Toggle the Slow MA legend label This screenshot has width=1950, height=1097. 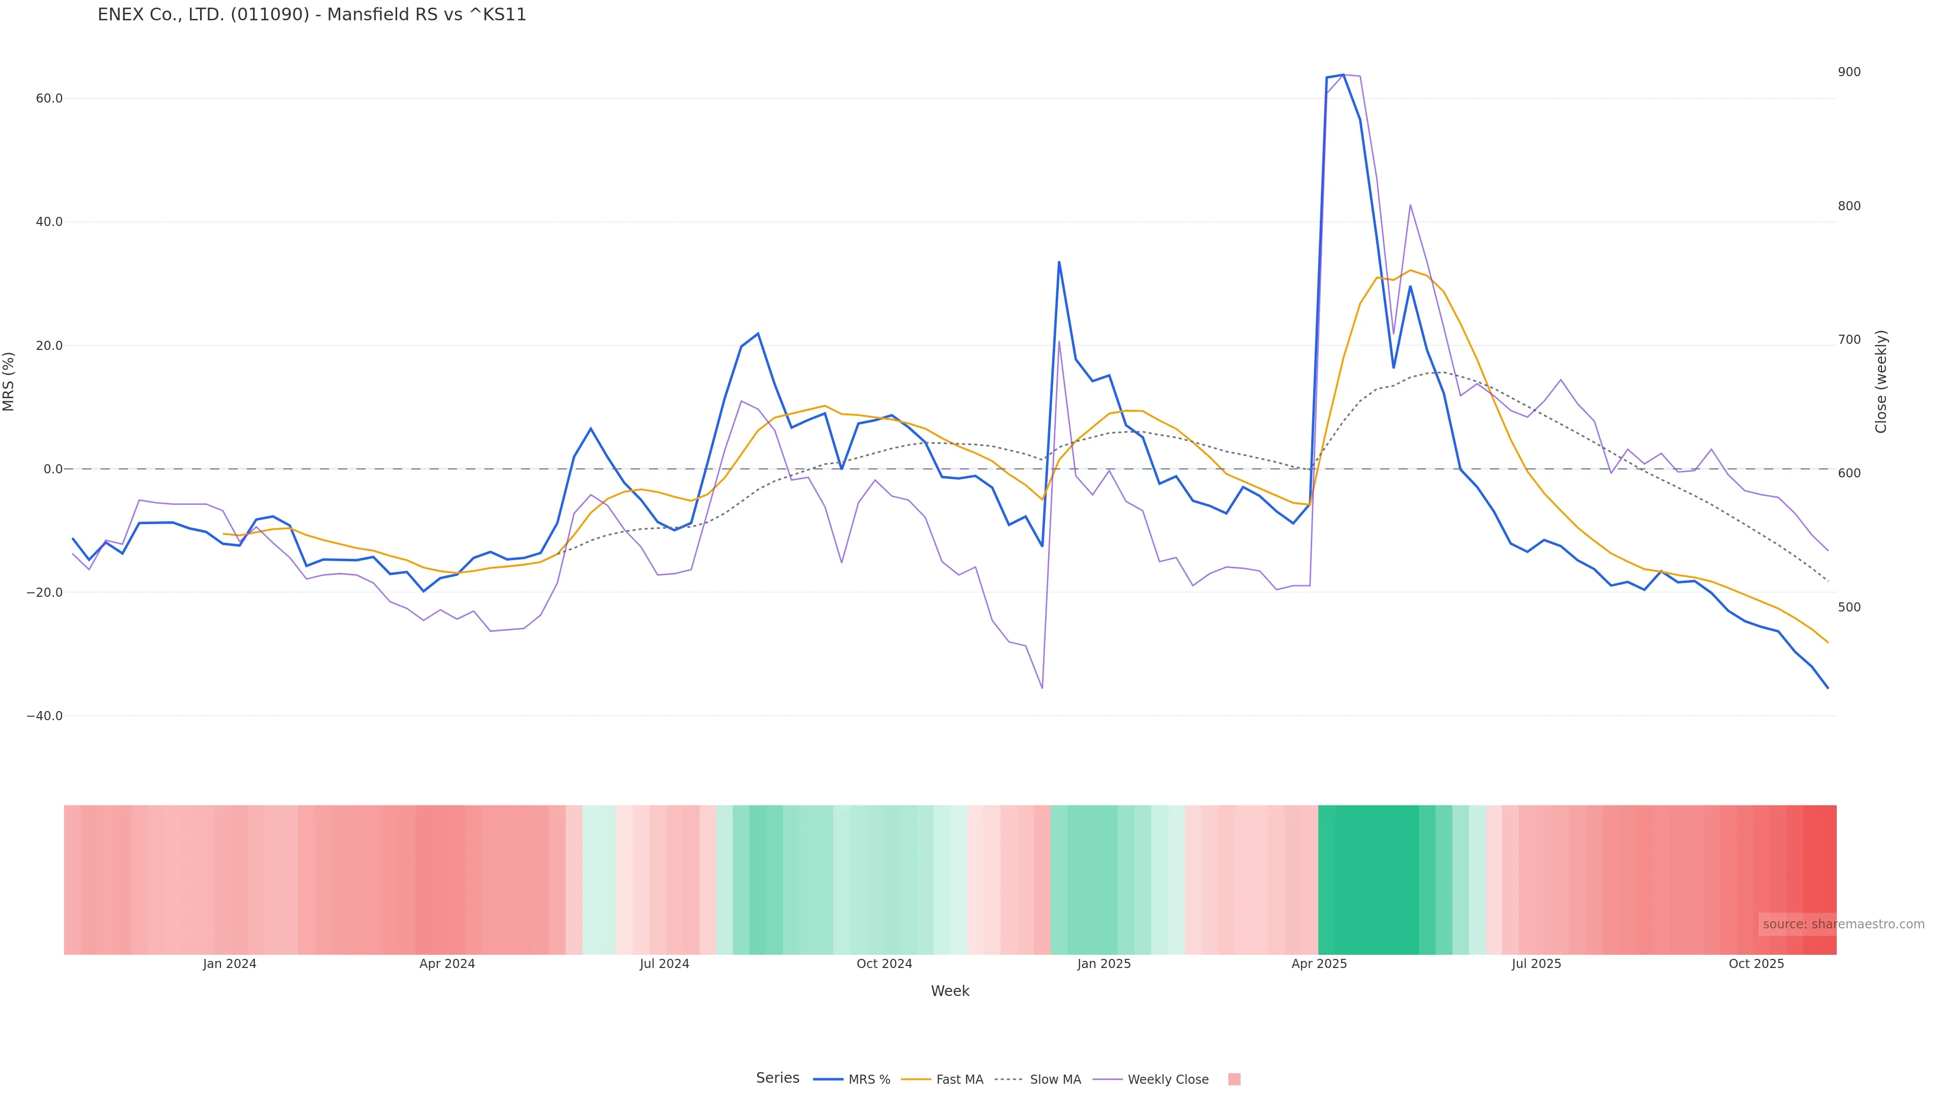coord(1055,1080)
